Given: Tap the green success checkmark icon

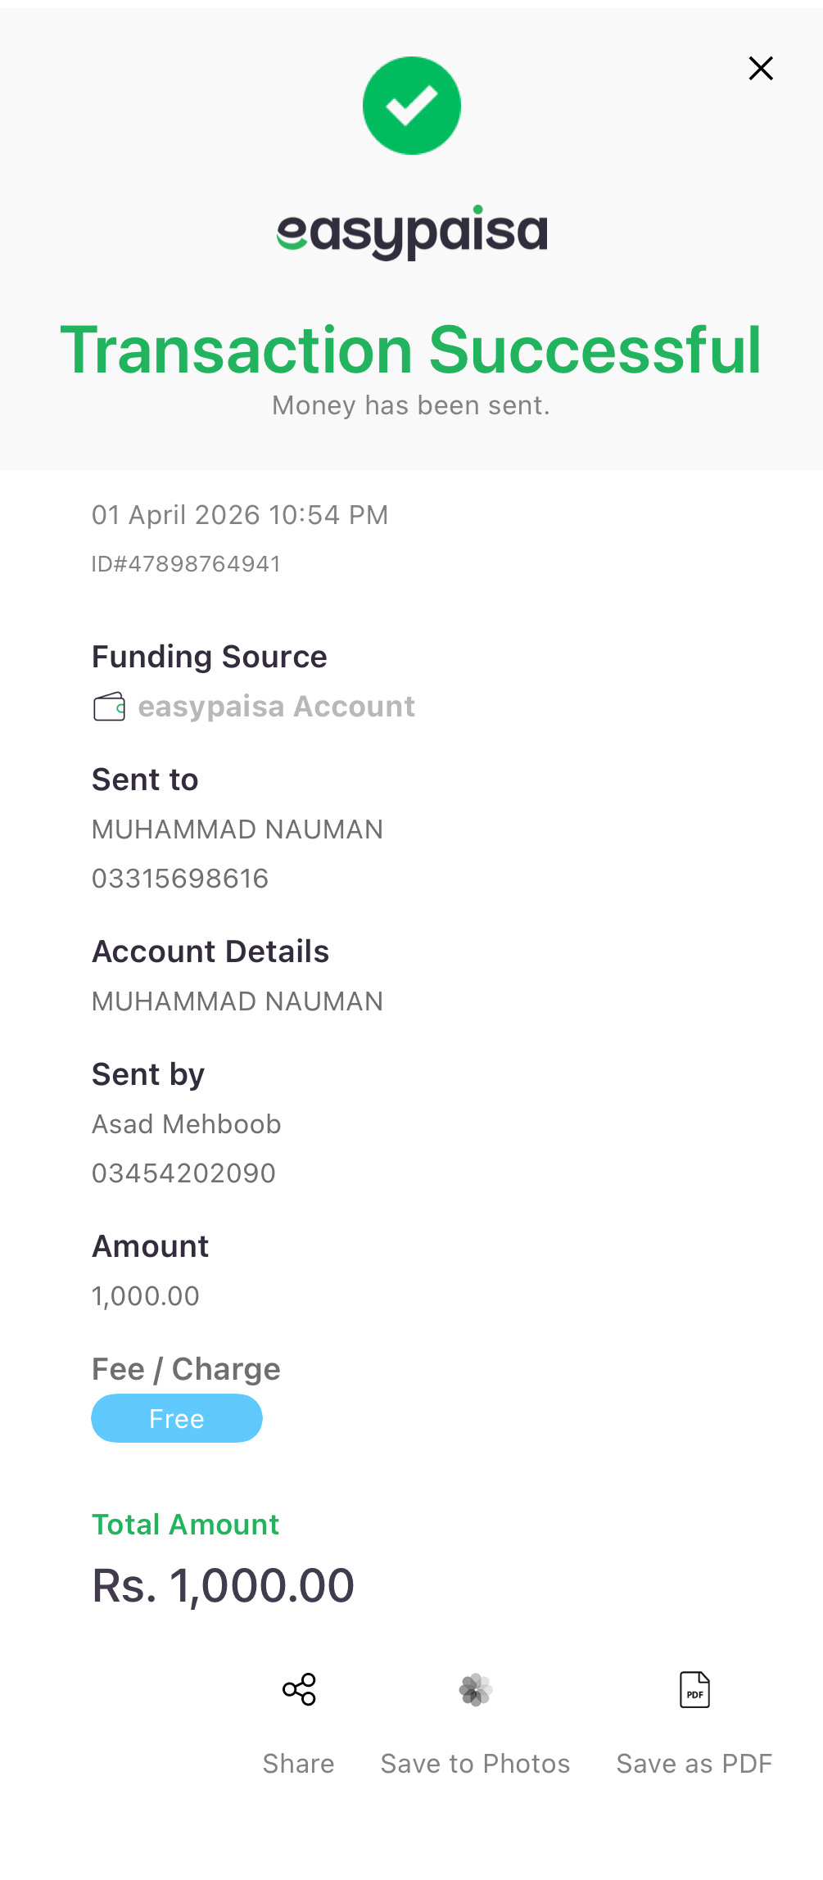Looking at the screenshot, I should click(x=412, y=106).
